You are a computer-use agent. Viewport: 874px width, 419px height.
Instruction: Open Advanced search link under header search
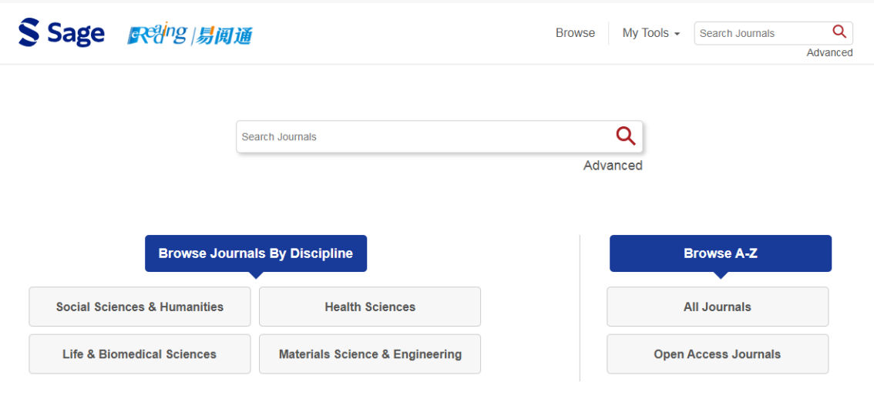coord(829,53)
